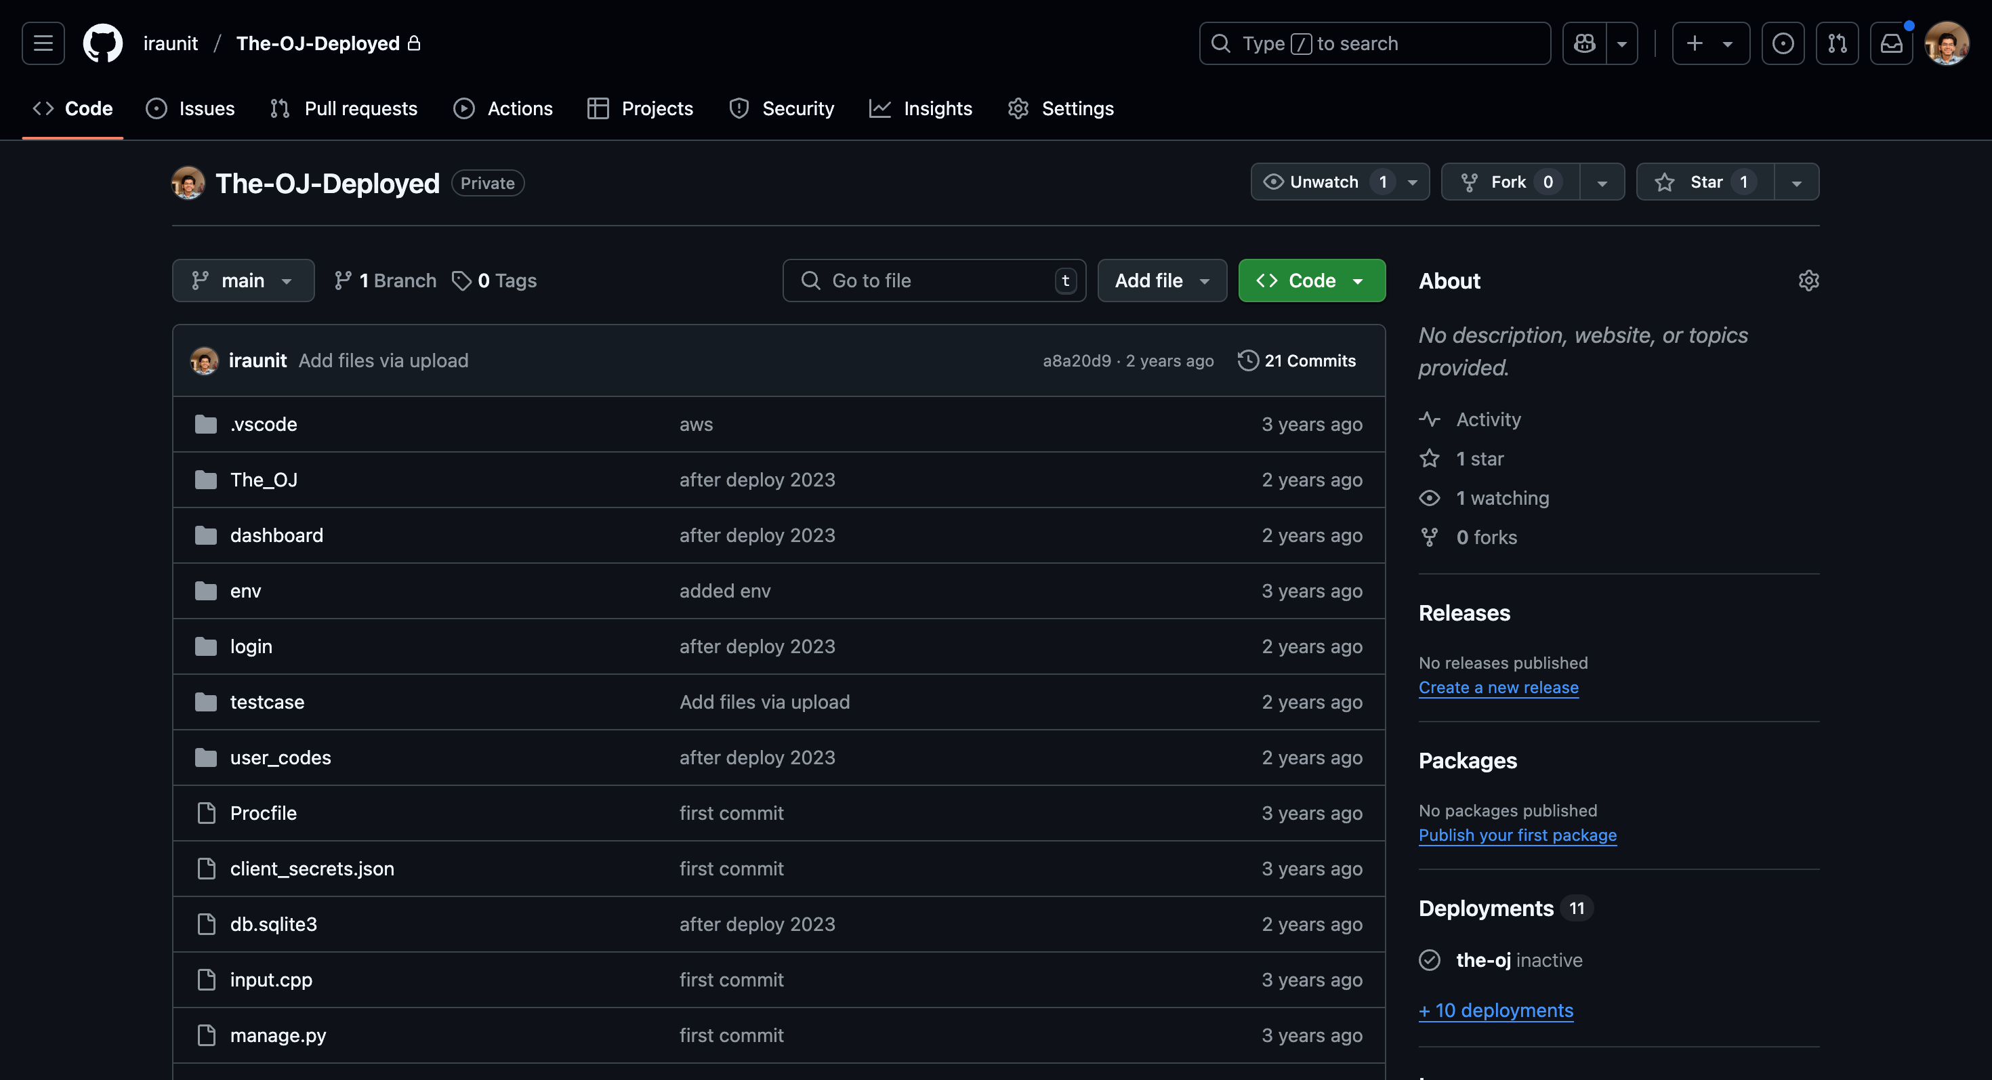Viewport: 1992px width, 1080px height.
Task: Click the + 10 deployments link
Action: (x=1495, y=1010)
